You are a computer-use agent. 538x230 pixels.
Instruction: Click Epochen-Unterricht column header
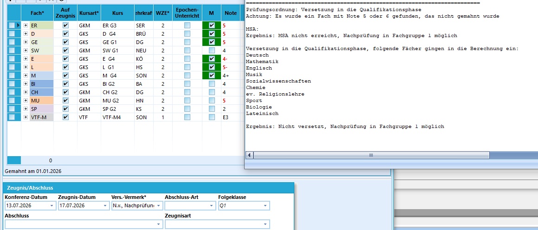187,13
